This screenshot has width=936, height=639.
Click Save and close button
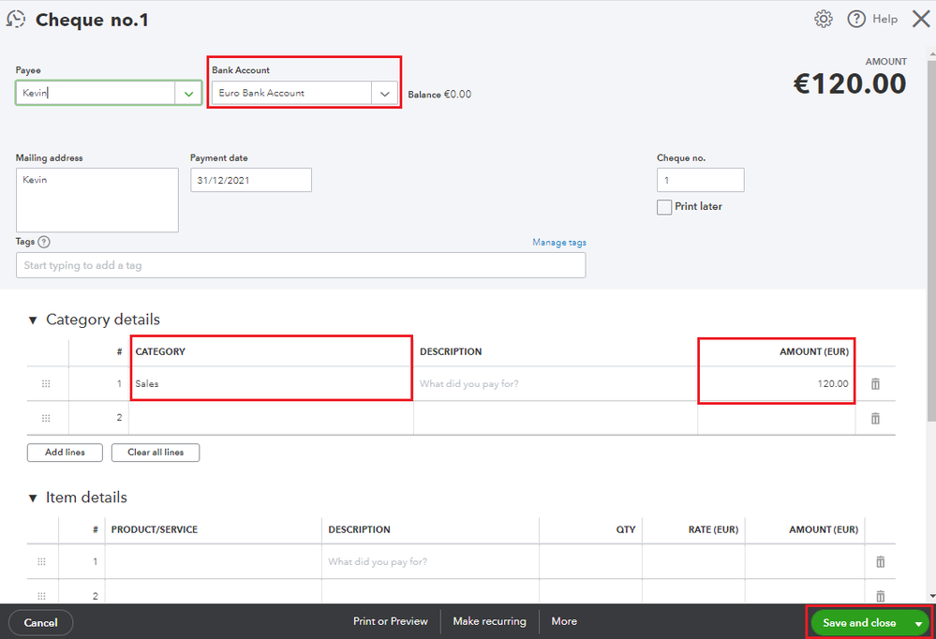point(859,623)
